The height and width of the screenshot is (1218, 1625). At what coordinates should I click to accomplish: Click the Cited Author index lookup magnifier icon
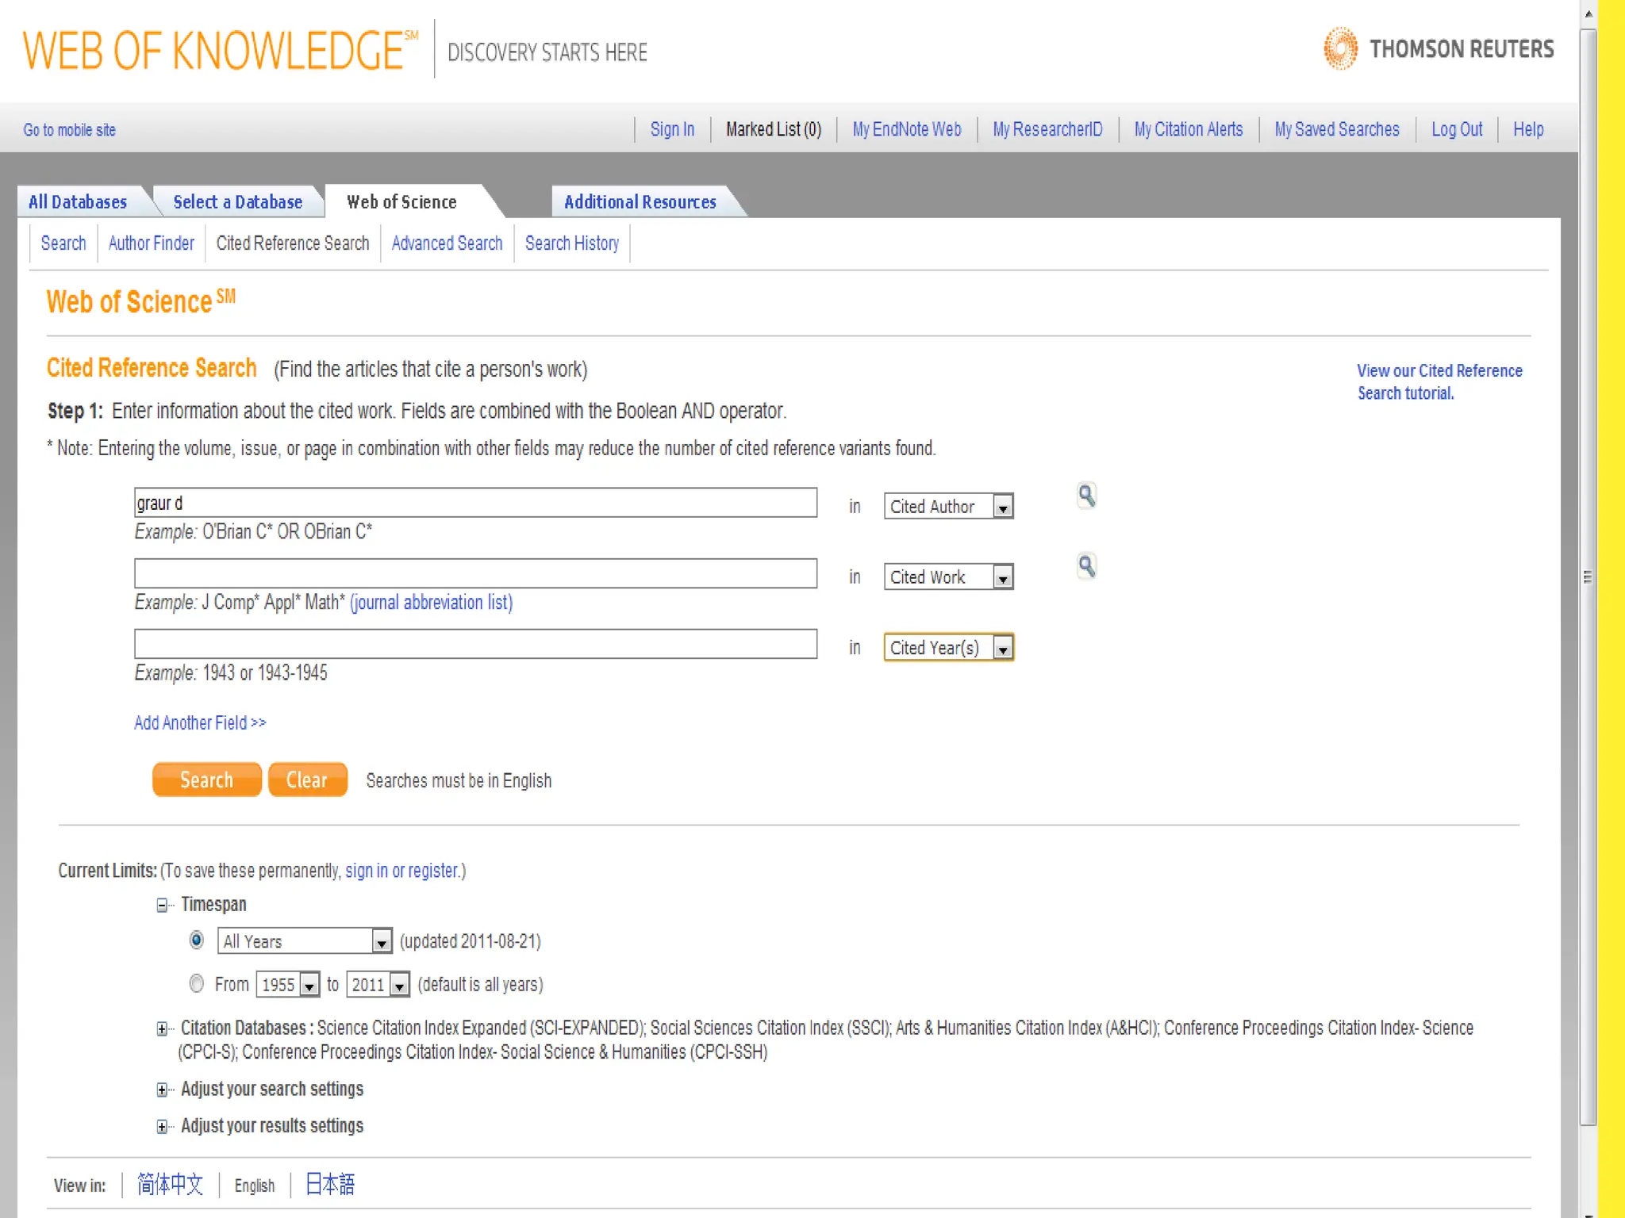1086,496
